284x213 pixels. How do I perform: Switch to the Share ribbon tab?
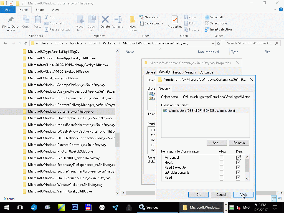(x=40, y=10)
